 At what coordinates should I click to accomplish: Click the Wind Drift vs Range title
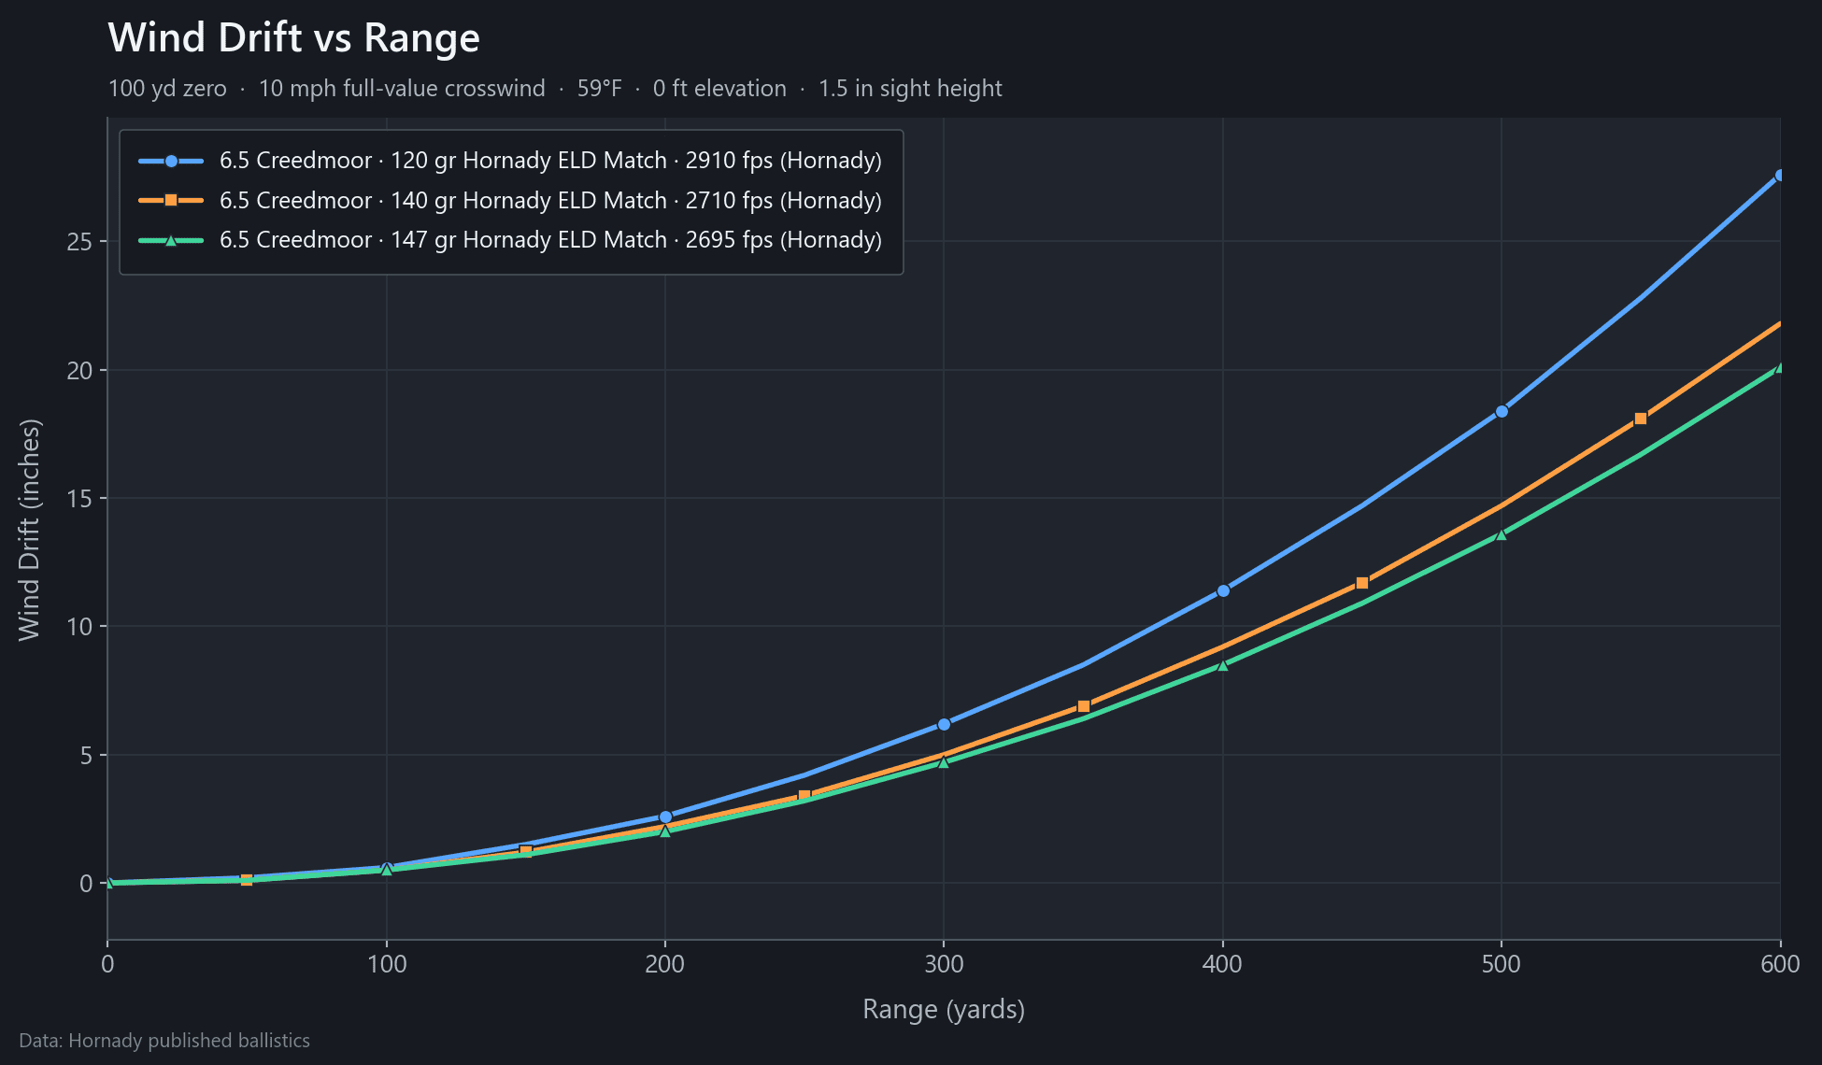293,38
